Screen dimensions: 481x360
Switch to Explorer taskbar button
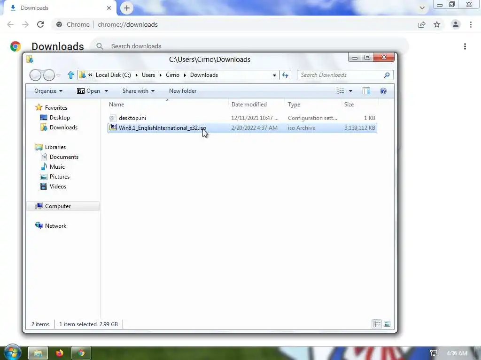pyautogui.click(x=38, y=353)
